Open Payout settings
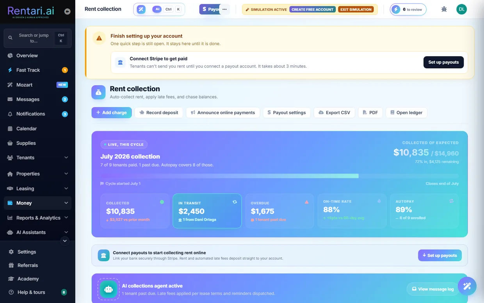Viewport: 484px width, 303px height. [287, 113]
